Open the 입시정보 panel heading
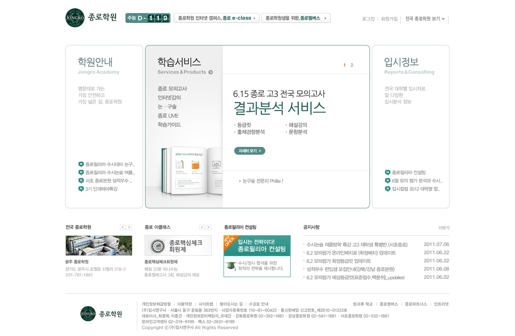Screen dimensions: 515x336 coord(401,62)
